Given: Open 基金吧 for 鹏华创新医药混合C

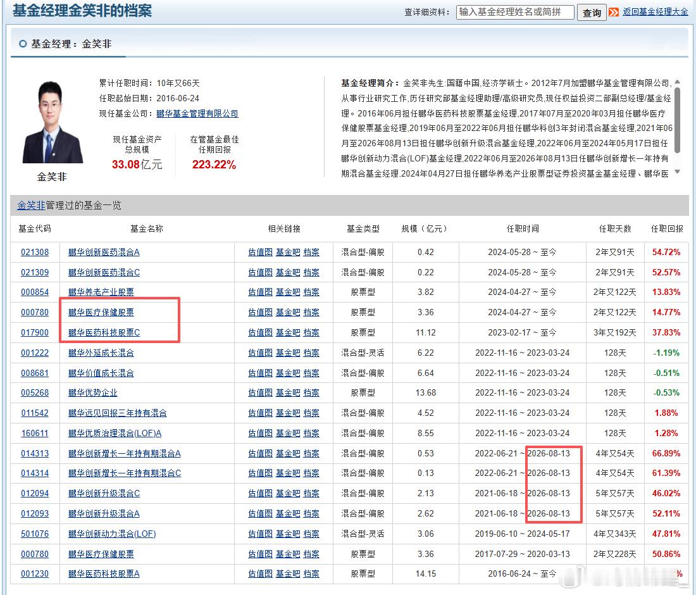Looking at the screenshot, I should point(288,272).
